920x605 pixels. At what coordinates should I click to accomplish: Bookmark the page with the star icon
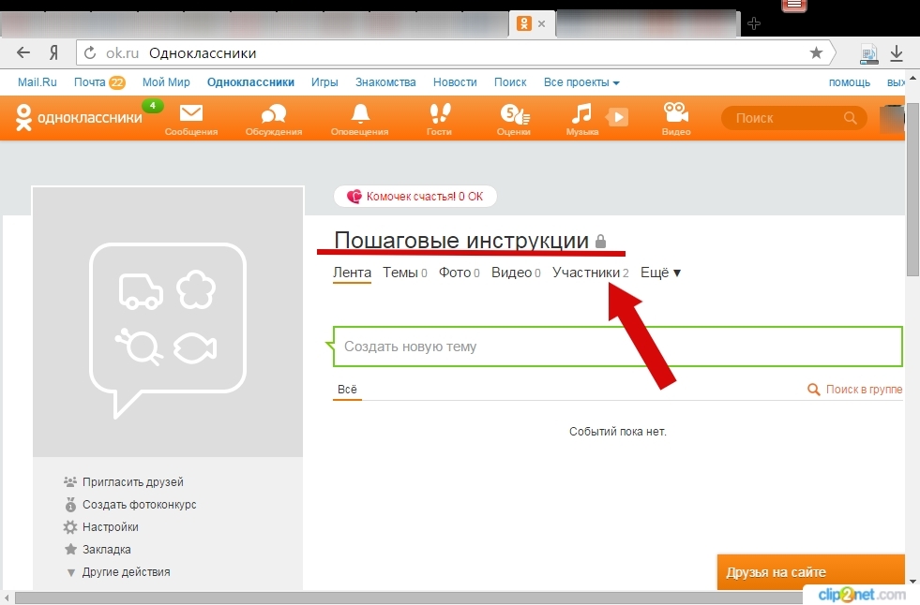pyautogui.click(x=816, y=52)
